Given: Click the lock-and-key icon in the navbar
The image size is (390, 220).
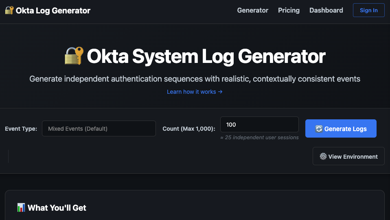Looking at the screenshot, I should [x=9, y=10].
